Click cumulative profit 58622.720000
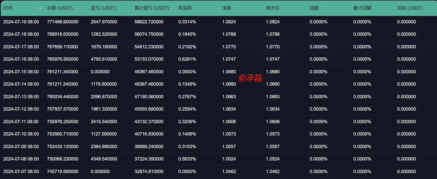This screenshot has height=179, width=437. 149,22
